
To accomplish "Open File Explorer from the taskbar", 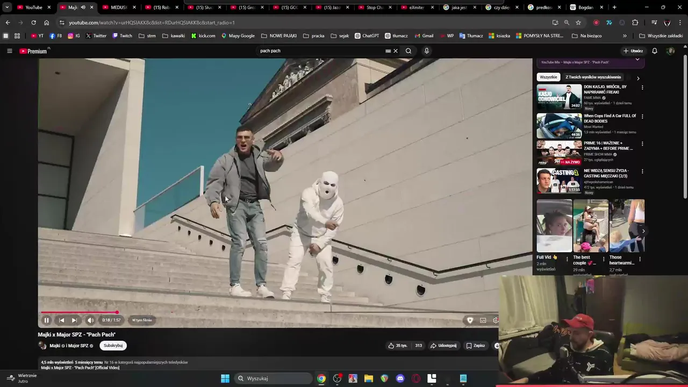I will [369, 378].
